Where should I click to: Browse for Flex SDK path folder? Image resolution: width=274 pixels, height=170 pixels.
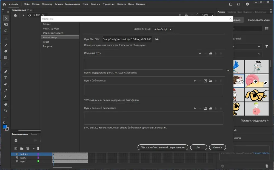pos(157,39)
